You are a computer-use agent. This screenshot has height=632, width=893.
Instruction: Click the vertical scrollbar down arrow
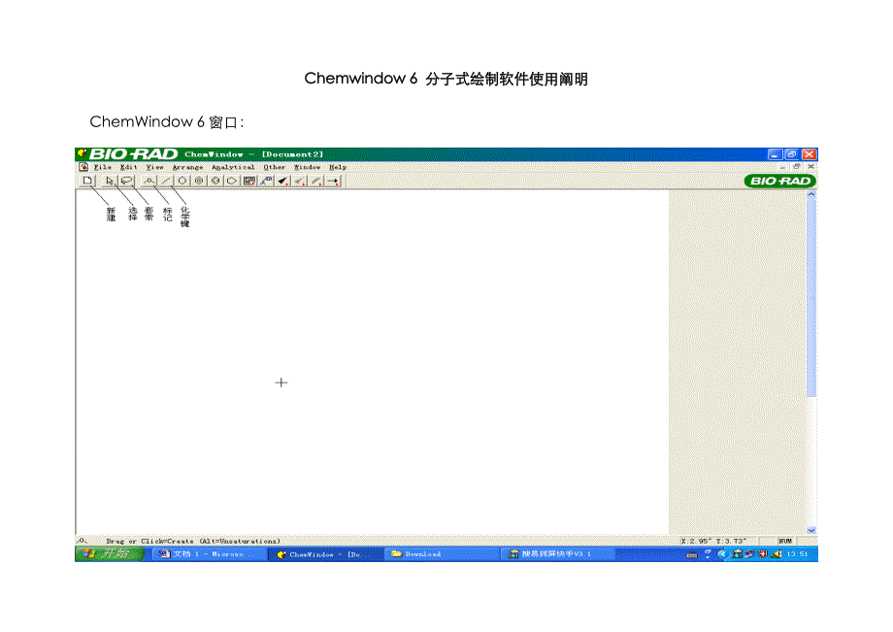[811, 530]
